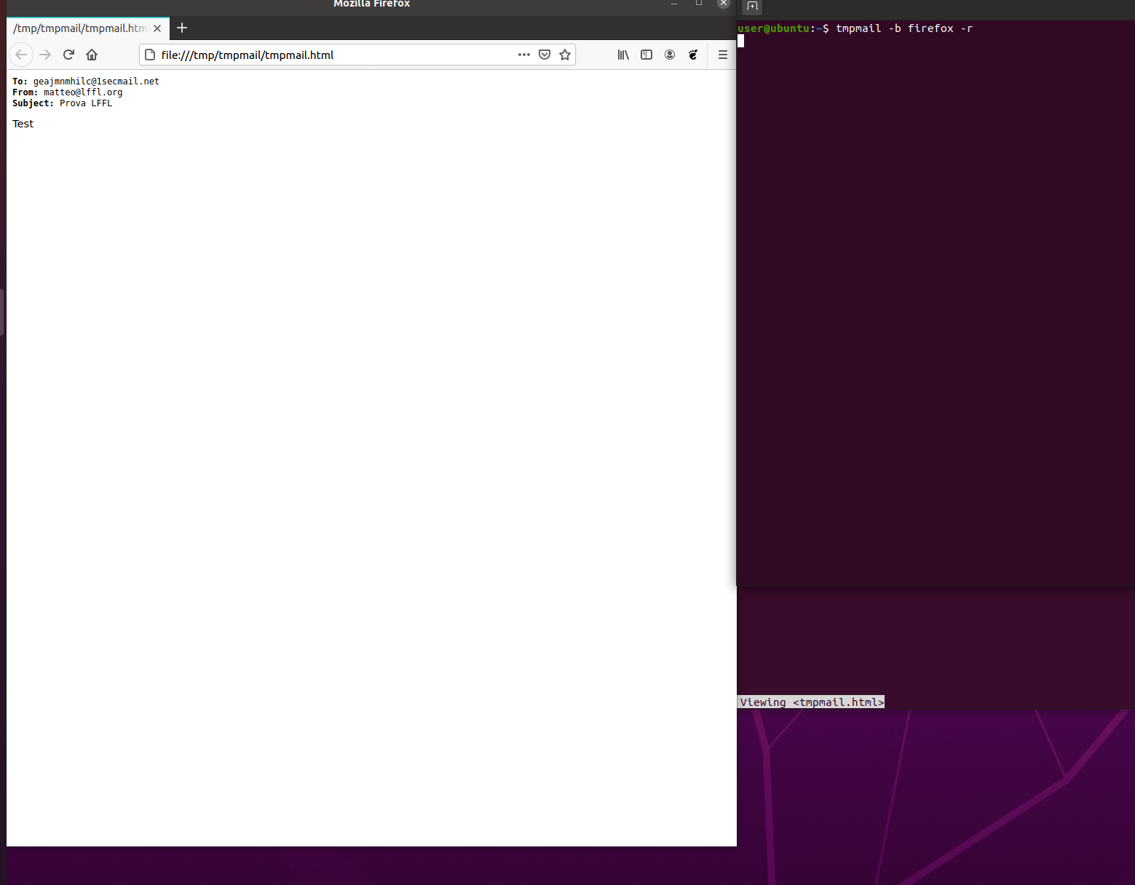Reload the current page in Firefox
Image resolution: width=1135 pixels, height=885 pixels.
68,55
